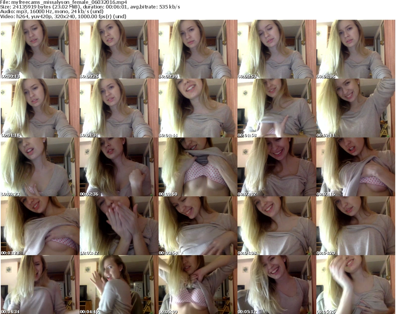Select the frame stamped 00:03:42
Image resolution: width=396 pixels, height=314 pixels.
pyautogui.click(x=119, y=226)
